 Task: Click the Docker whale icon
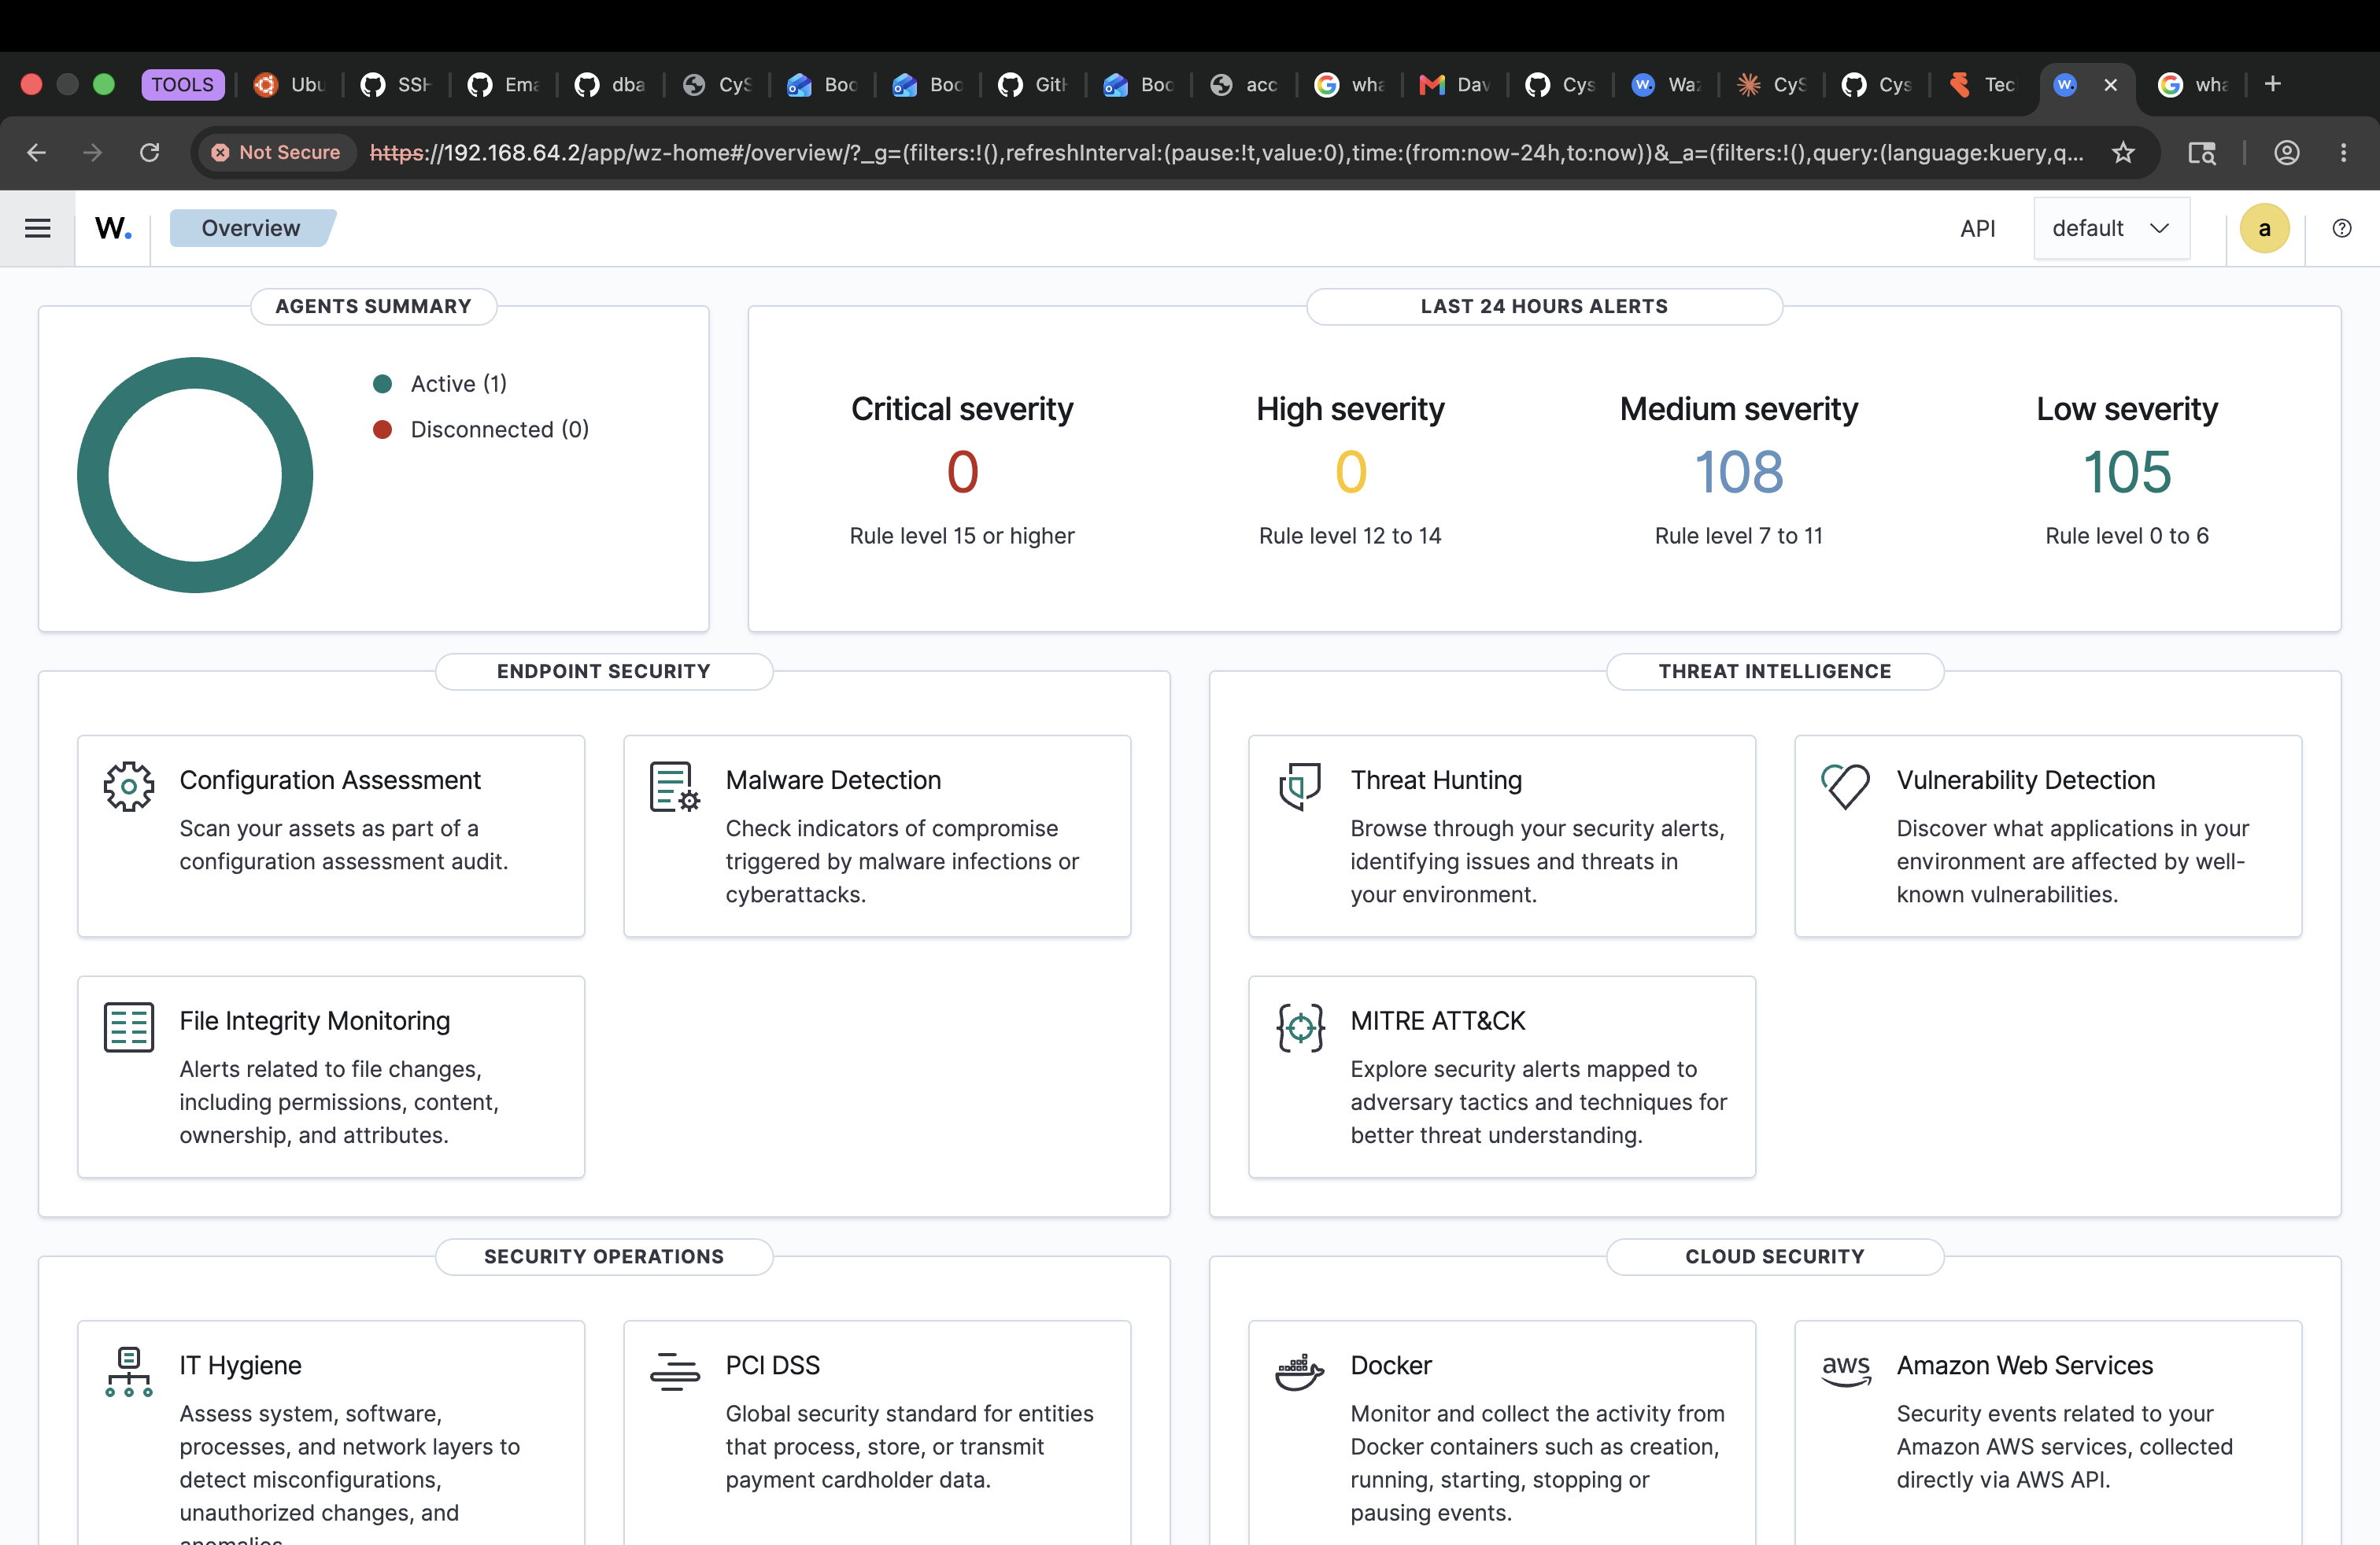pyautogui.click(x=1300, y=1372)
